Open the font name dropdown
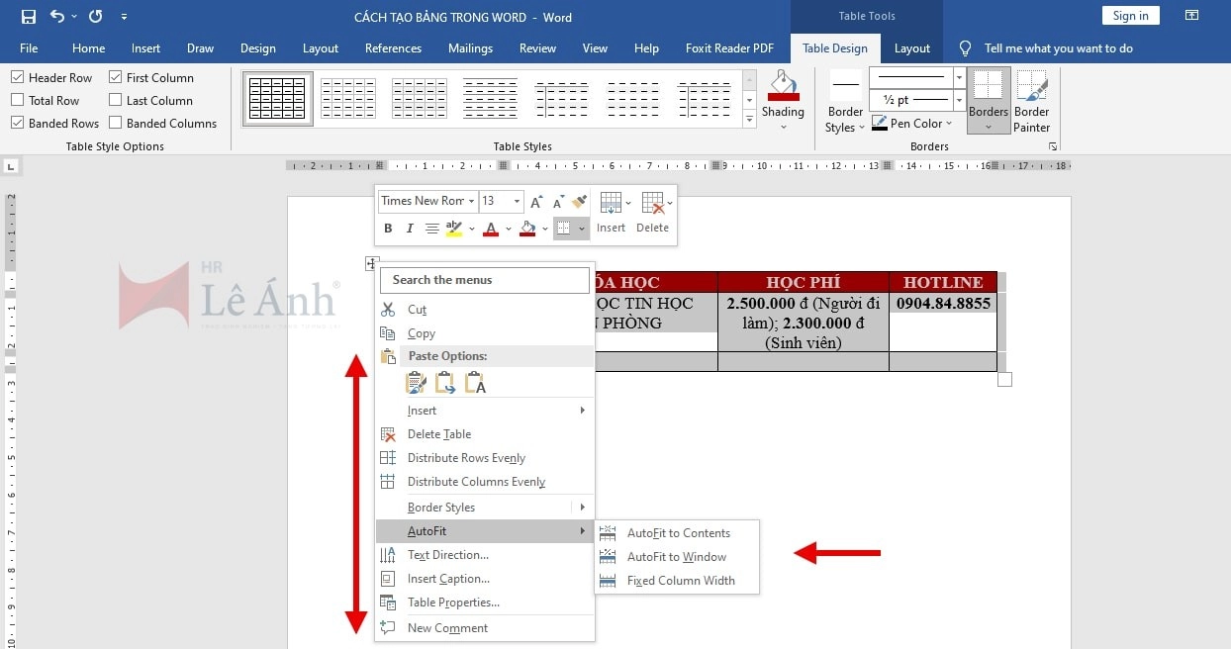Image resolution: width=1231 pixels, height=649 pixels. click(471, 201)
